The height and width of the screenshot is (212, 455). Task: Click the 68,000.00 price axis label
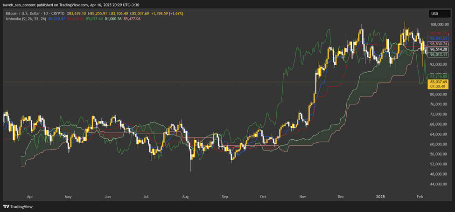(439, 124)
